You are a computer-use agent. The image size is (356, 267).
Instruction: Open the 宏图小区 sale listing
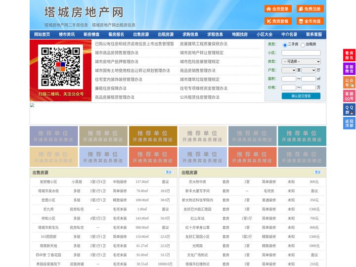(48, 200)
